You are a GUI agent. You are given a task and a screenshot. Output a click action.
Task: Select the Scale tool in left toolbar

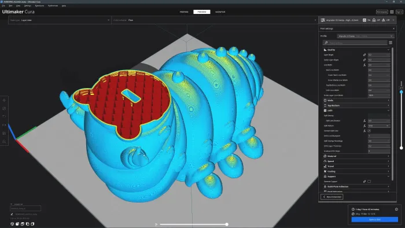[4, 108]
